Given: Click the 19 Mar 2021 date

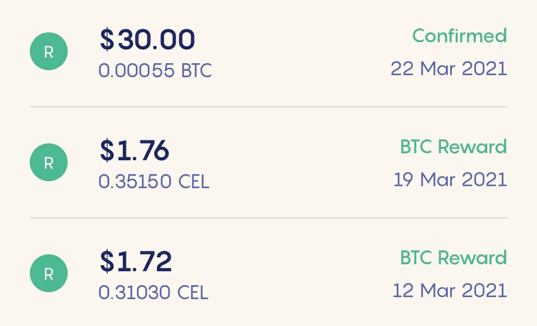Looking at the screenshot, I should tap(450, 180).
